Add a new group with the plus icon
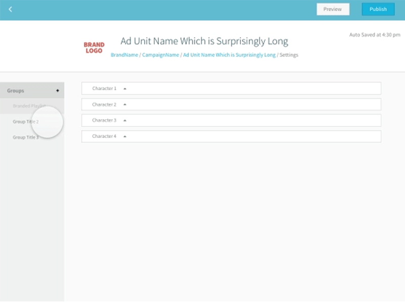The image size is (405, 303). click(58, 90)
